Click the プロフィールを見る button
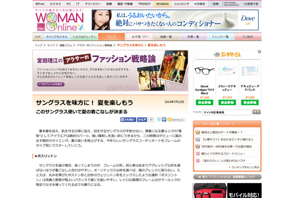Screen dimensions: 297x198 point(51,84)
